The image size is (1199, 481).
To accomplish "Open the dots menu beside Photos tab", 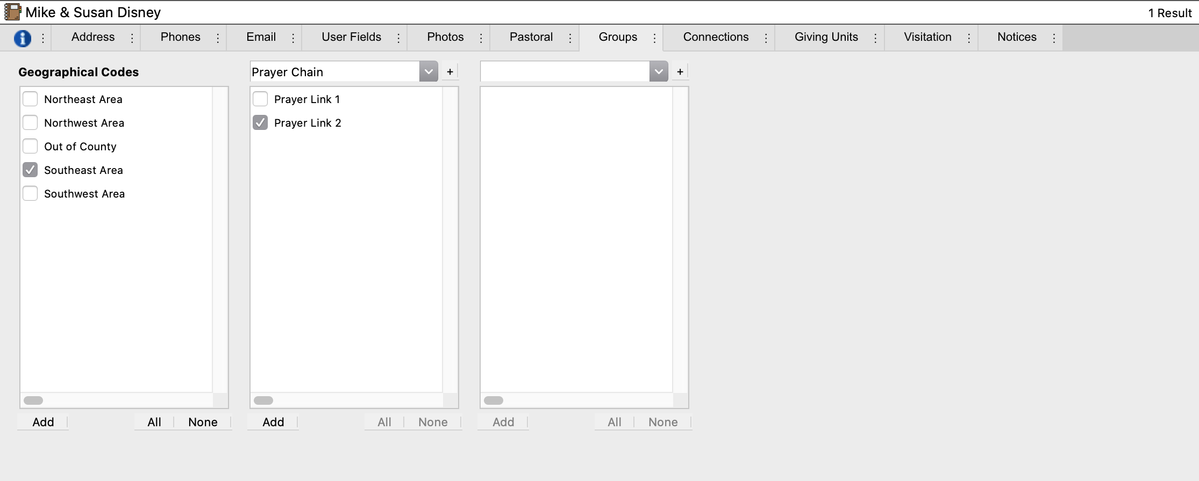I will [481, 38].
